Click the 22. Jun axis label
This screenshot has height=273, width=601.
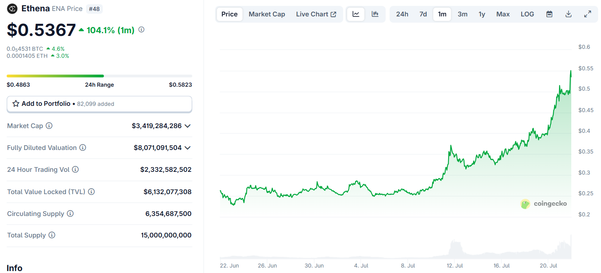pos(229,266)
